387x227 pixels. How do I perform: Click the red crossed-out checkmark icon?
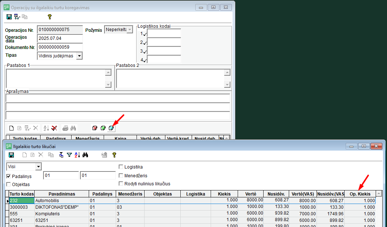(x=54, y=128)
